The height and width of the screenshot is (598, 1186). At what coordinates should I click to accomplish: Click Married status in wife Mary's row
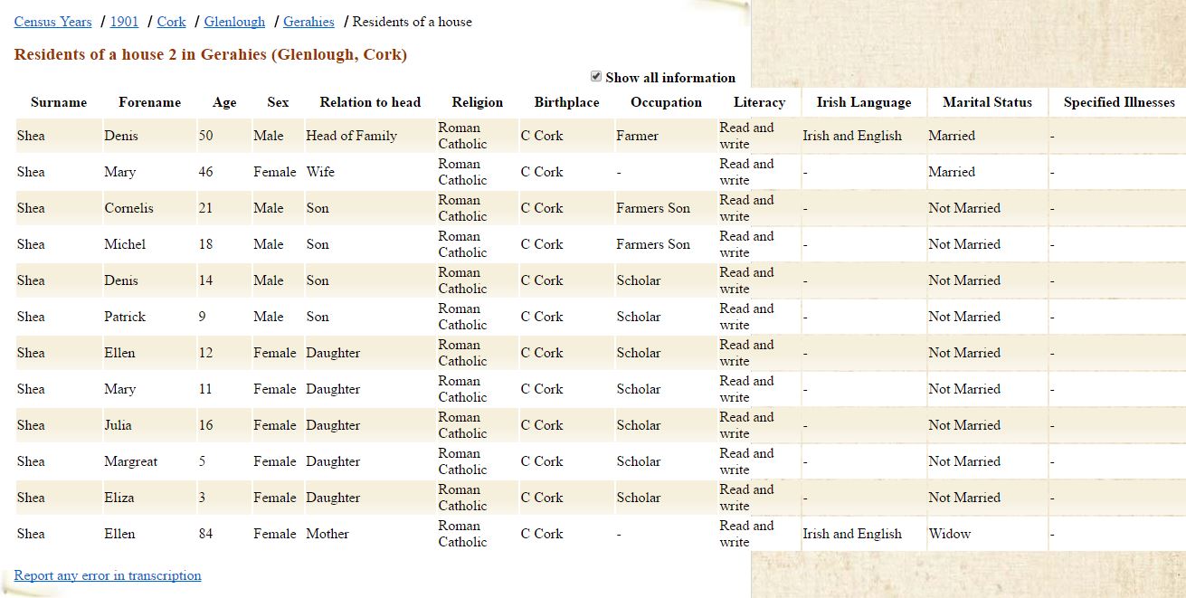point(952,172)
